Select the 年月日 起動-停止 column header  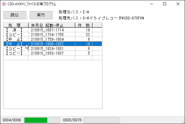52,25
